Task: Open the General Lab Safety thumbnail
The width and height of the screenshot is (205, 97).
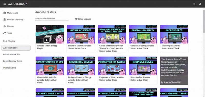Action: click(x=143, y=34)
